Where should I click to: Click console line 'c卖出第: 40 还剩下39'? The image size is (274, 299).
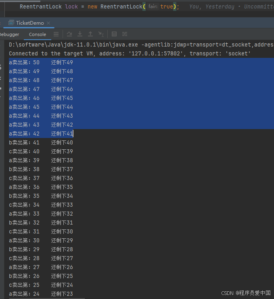tap(41, 151)
